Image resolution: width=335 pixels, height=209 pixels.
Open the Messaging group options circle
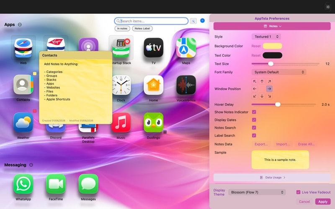31,165
